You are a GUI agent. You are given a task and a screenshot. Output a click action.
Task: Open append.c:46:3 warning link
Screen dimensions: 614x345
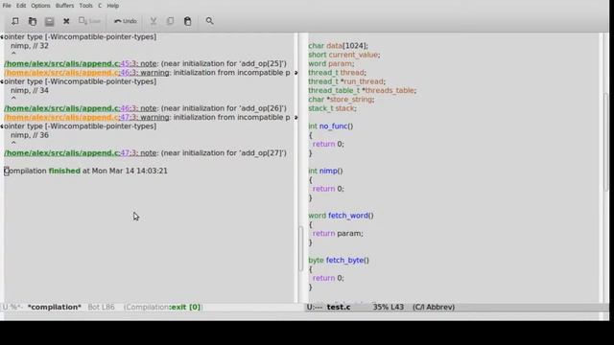point(86,73)
